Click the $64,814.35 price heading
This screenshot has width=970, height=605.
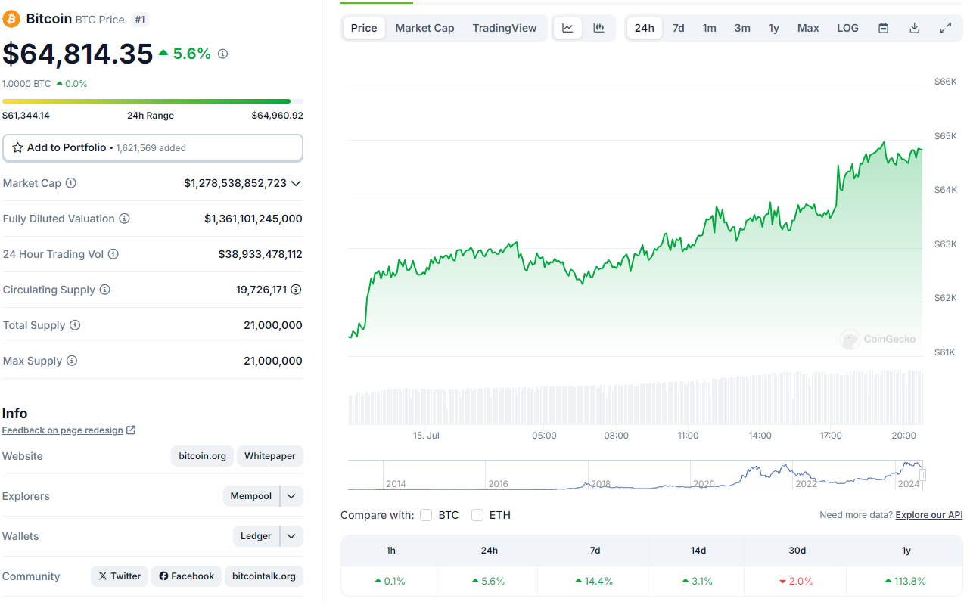(78, 54)
